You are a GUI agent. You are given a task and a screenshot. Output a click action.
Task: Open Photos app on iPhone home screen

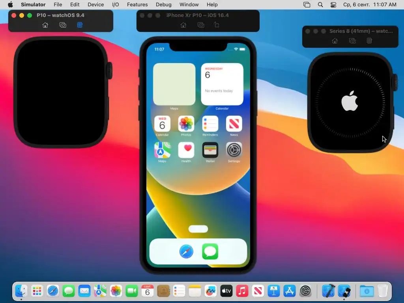click(x=186, y=123)
